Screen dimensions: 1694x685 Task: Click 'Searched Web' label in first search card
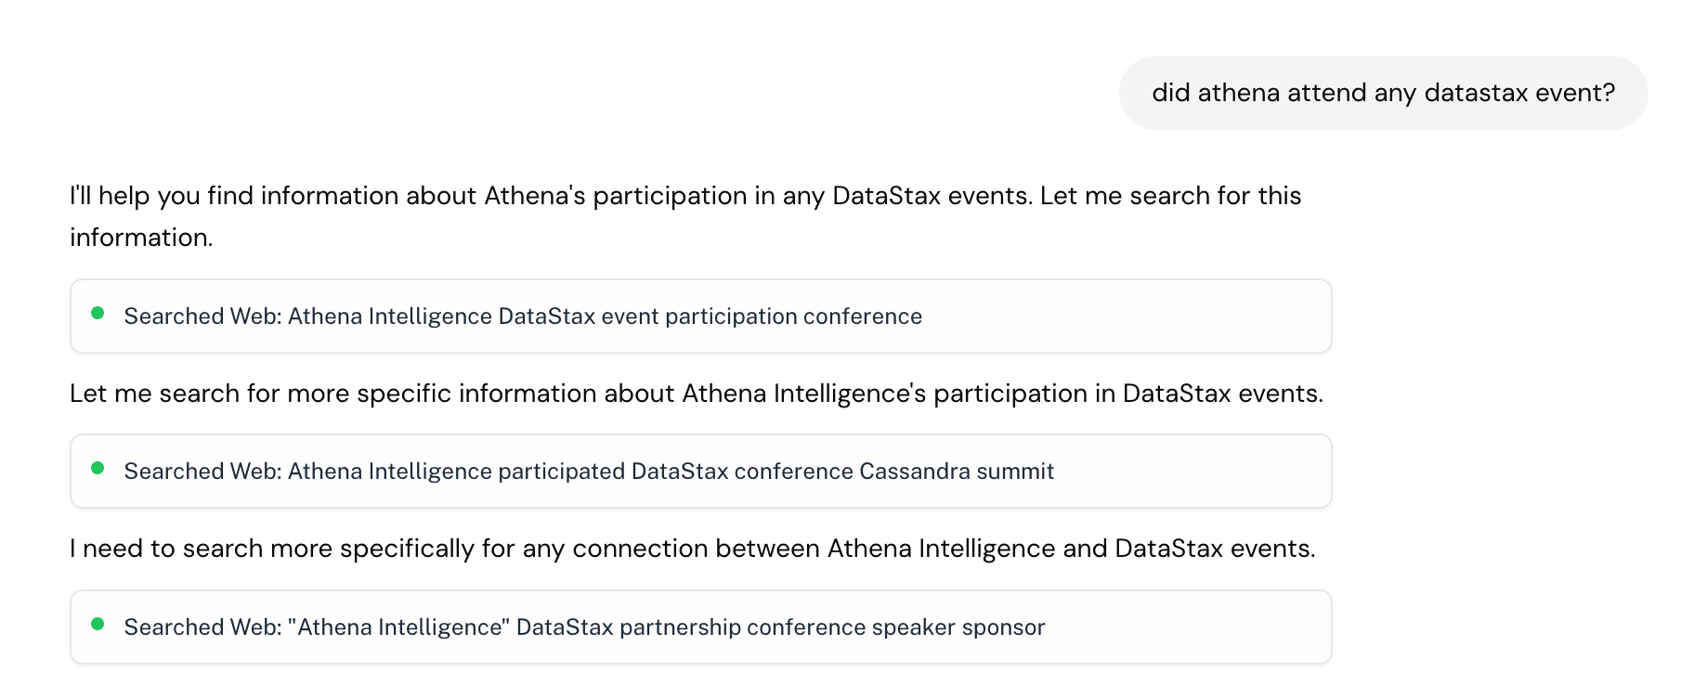click(x=202, y=317)
